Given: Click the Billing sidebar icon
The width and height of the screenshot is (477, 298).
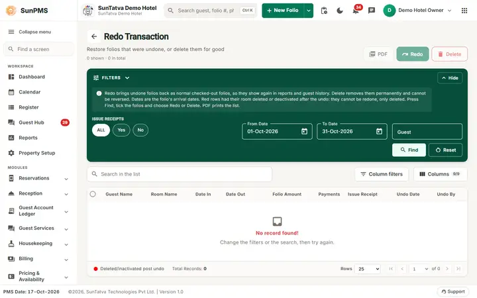Looking at the screenshot, I should click(x=11, y=259).
